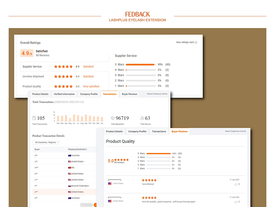
Task: Click the "98 Reviews" text
Action: coord(42,55)
